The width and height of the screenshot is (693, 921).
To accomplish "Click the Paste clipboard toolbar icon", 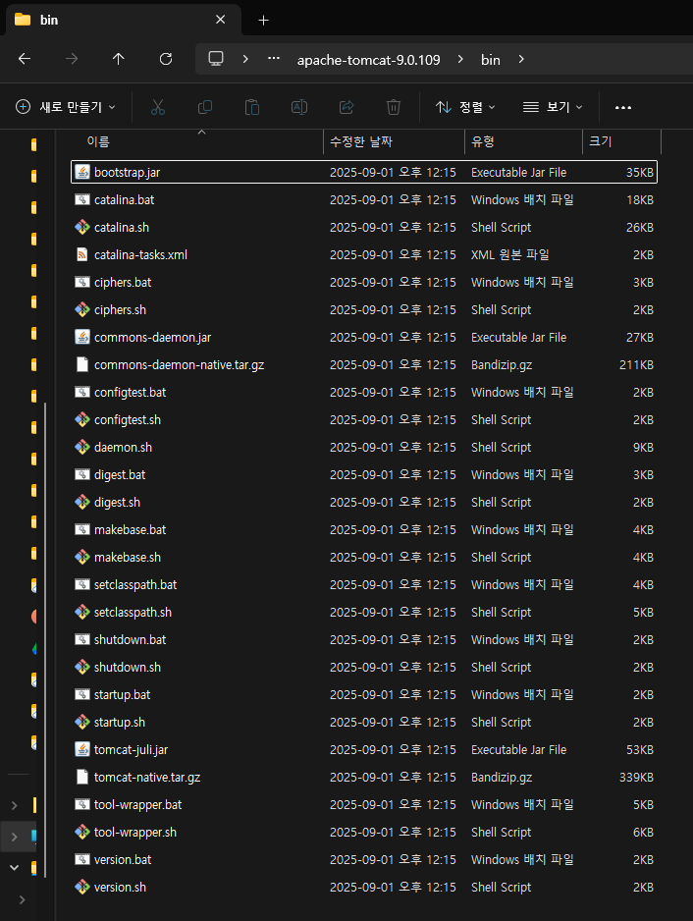I will click(x=252, y=107).
